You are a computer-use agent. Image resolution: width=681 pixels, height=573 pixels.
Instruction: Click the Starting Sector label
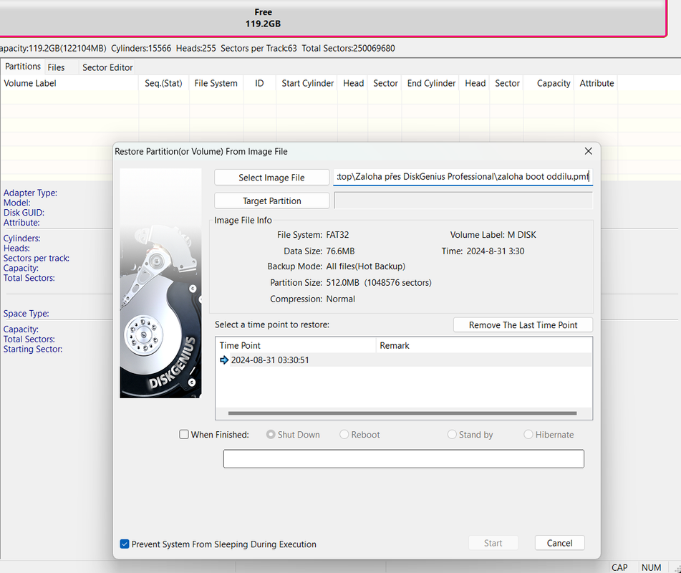coord(33,350)
